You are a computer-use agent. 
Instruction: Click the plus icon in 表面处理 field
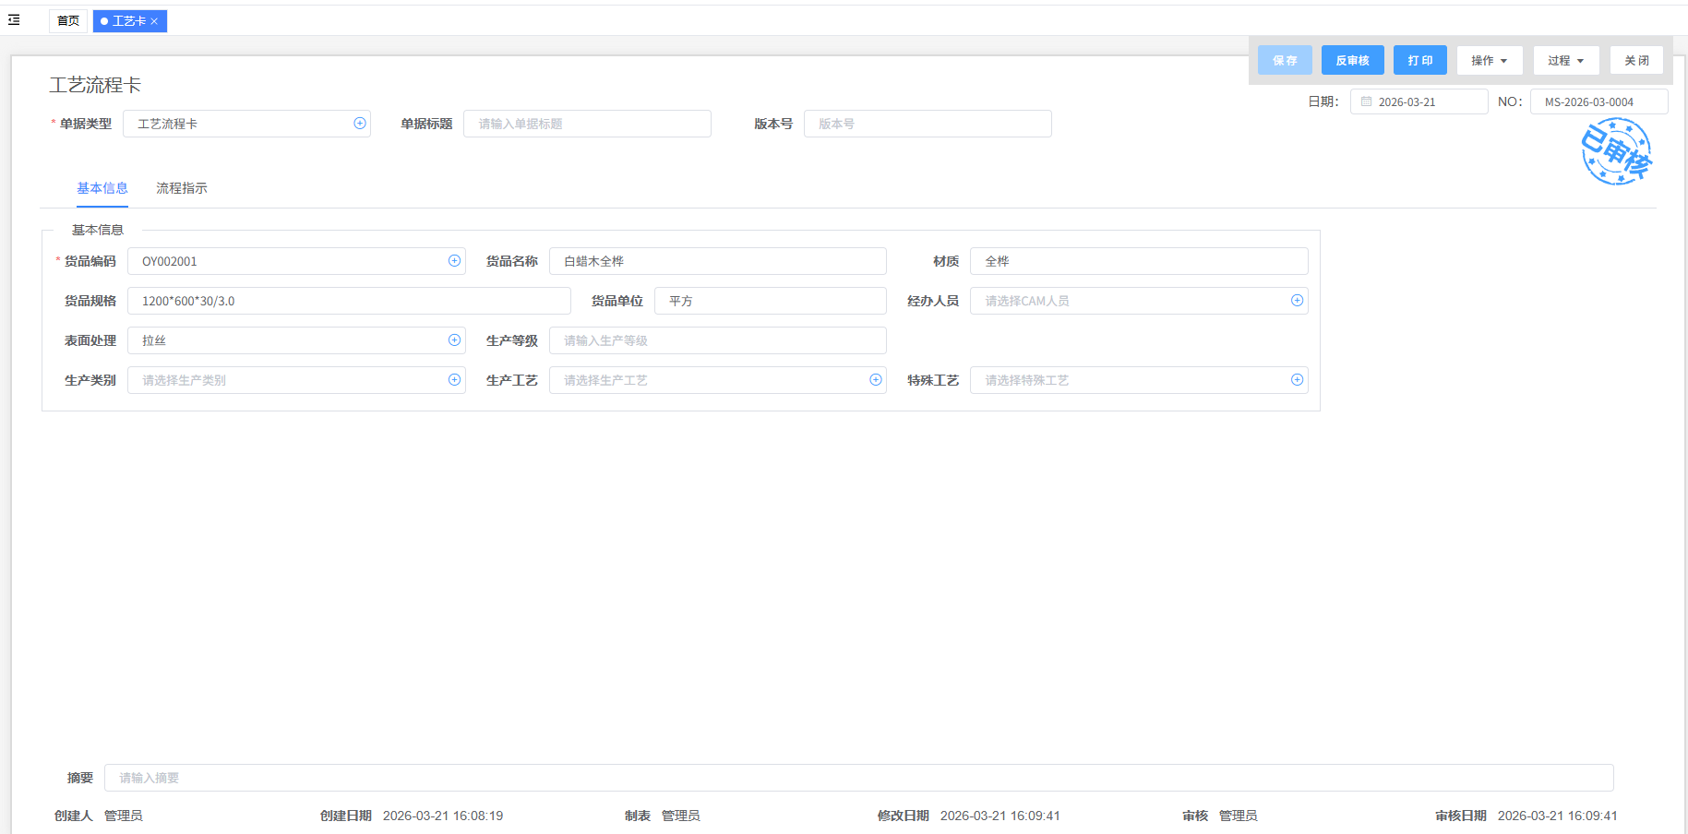pyautogui.click(x=454, y=340)
